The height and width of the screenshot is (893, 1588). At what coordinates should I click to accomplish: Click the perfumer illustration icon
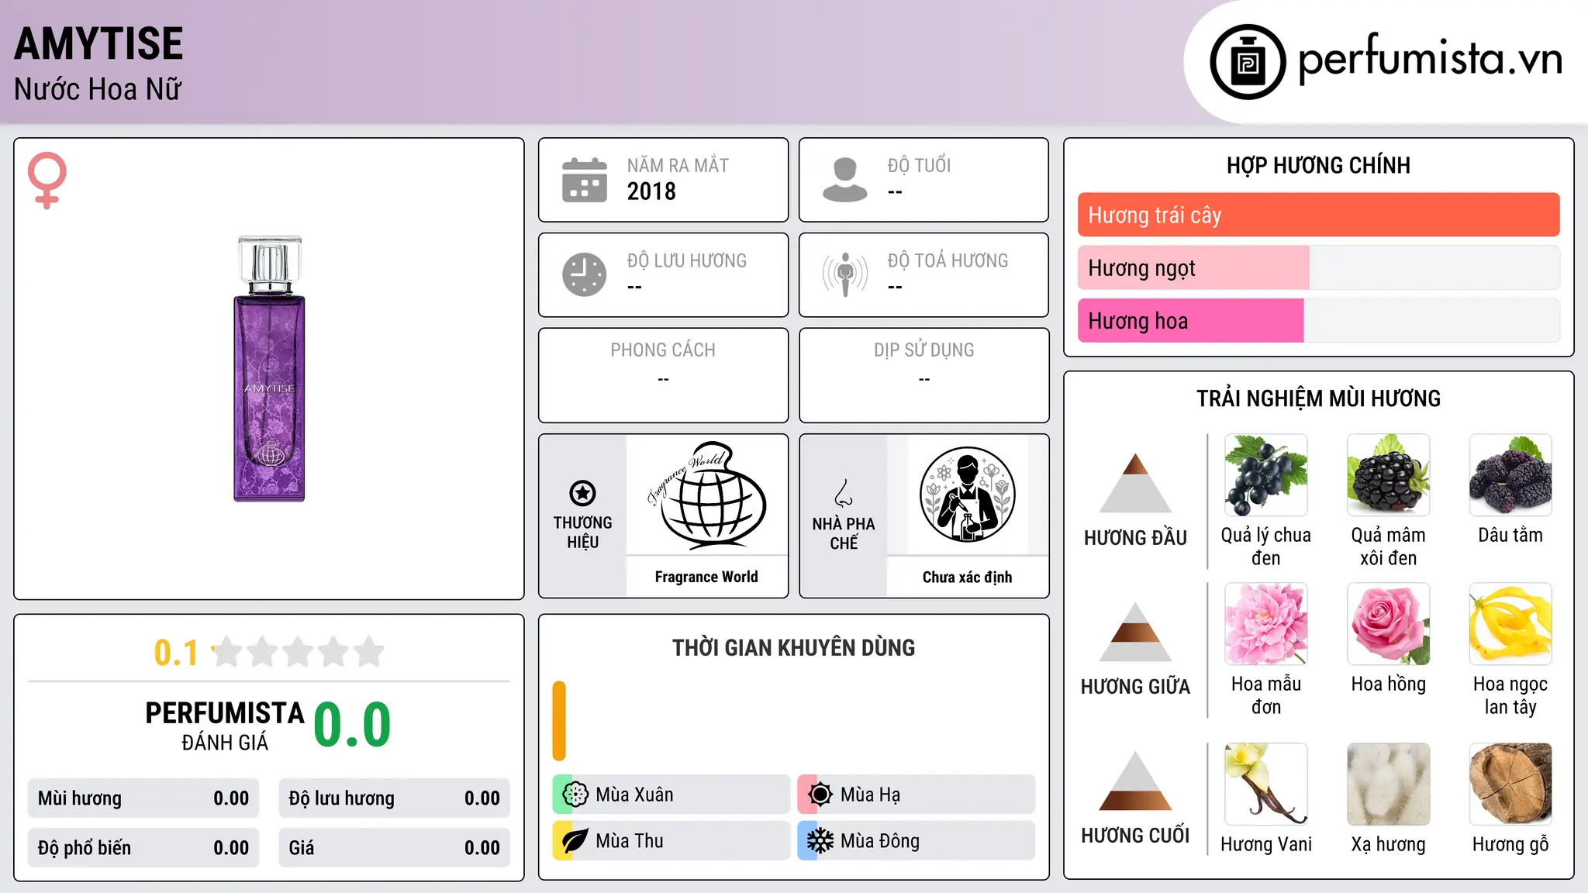[967, 495]
